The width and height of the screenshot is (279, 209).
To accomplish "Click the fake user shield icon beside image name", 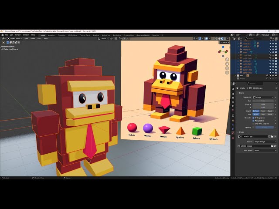I will pos(269,136).
